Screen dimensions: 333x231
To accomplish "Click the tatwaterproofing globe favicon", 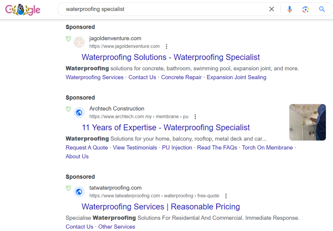I will 79,192.
